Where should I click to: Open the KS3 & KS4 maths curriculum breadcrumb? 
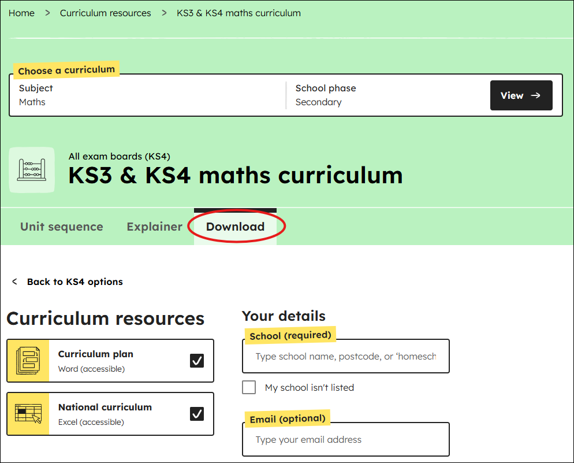[x=238, y=13]
